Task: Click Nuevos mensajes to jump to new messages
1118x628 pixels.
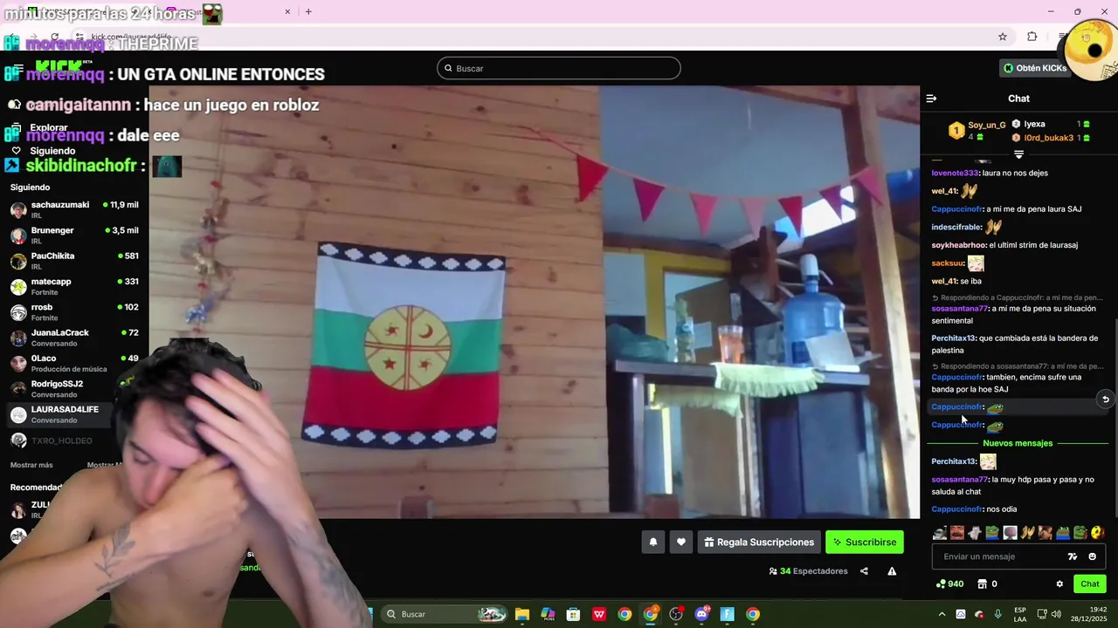Action: click(x=1018, y=443)
